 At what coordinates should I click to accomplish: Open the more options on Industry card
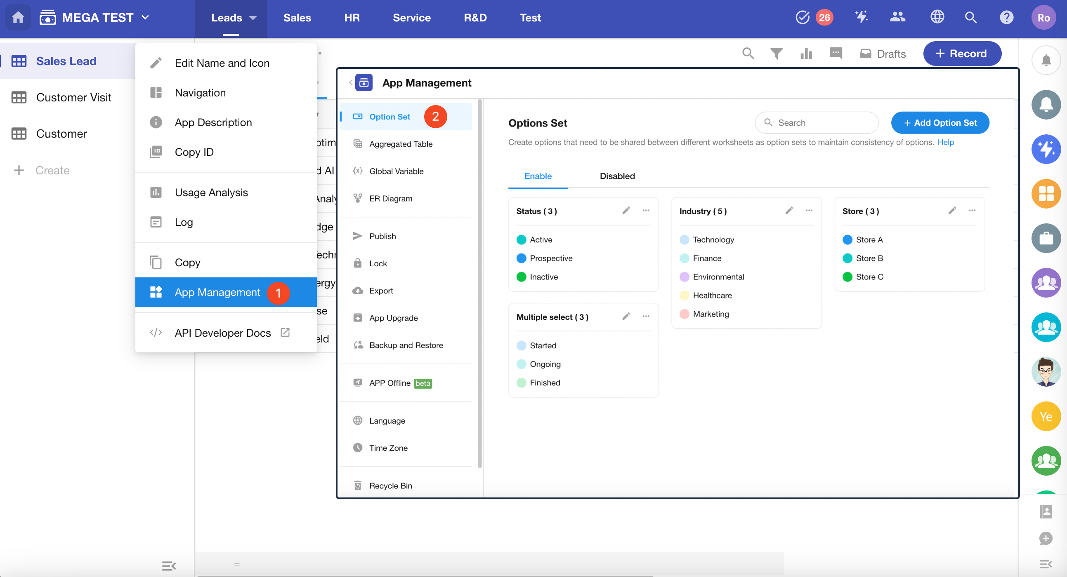pyautogui.click(x=809, y=211)
